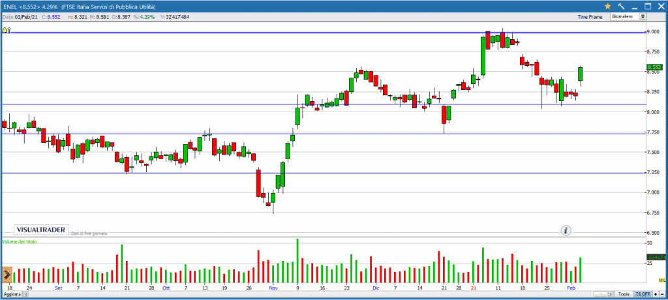Click the plus zoom icon at bottom right
Image resolution: width=668 pixels, height=300 pixels.
click(655, 295)
